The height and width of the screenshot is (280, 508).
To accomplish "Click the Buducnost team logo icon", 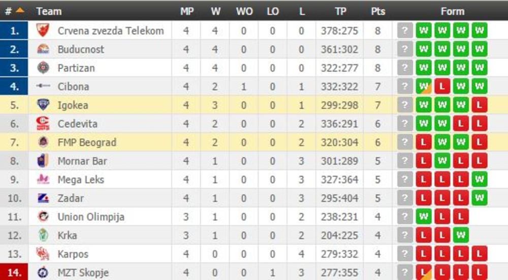I will (x=43, y=49).
